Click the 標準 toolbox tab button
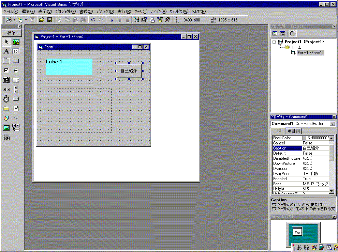The image size is (338, 252). (12, 33)
